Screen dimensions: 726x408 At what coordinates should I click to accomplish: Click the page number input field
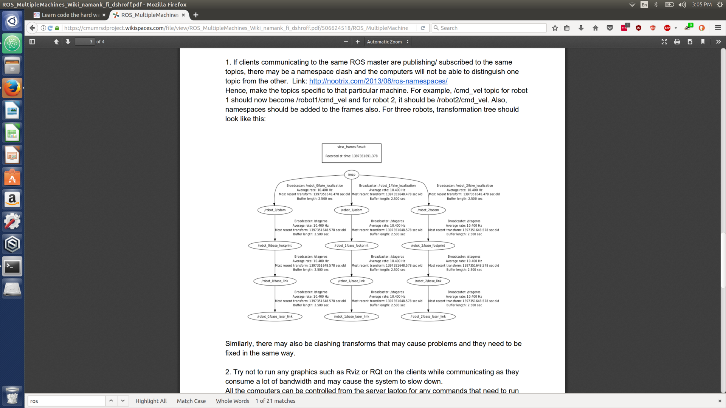[x=85, y=42]
